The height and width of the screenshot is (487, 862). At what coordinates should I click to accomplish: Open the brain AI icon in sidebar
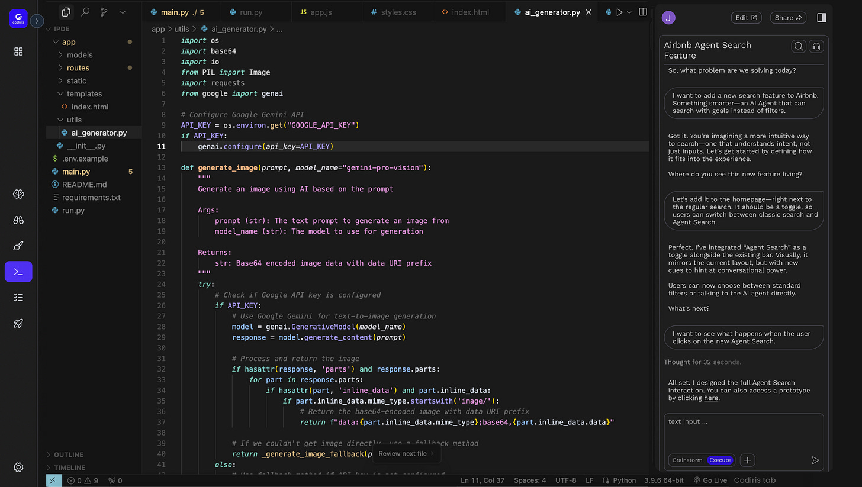pos(18,194)
